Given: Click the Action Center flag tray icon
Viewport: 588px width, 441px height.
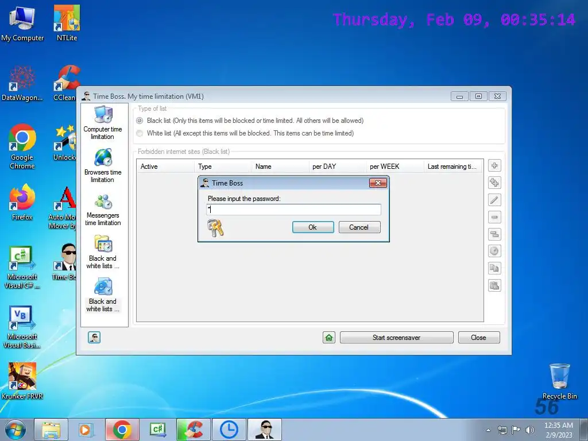Looking at the screenshot, I should tap(516, 430).
